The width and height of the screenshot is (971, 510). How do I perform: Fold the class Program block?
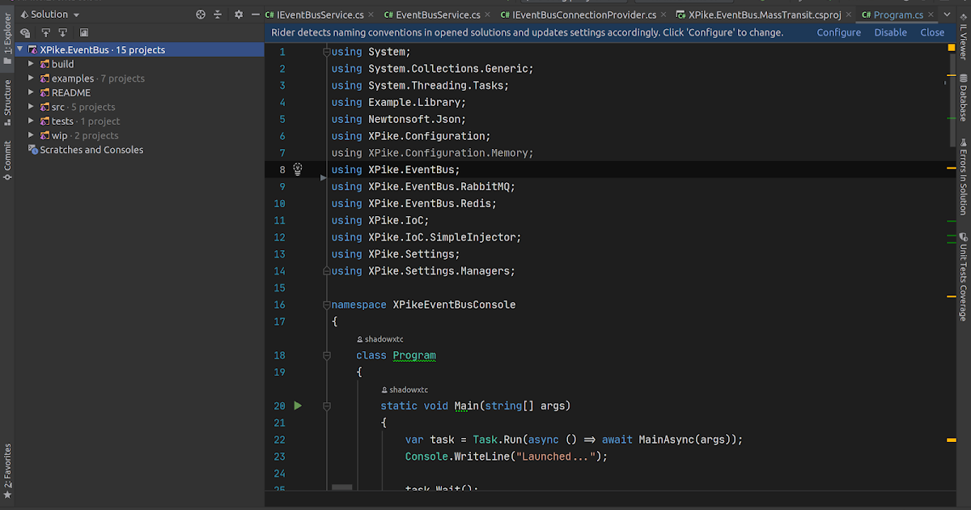tap(327, 355)
